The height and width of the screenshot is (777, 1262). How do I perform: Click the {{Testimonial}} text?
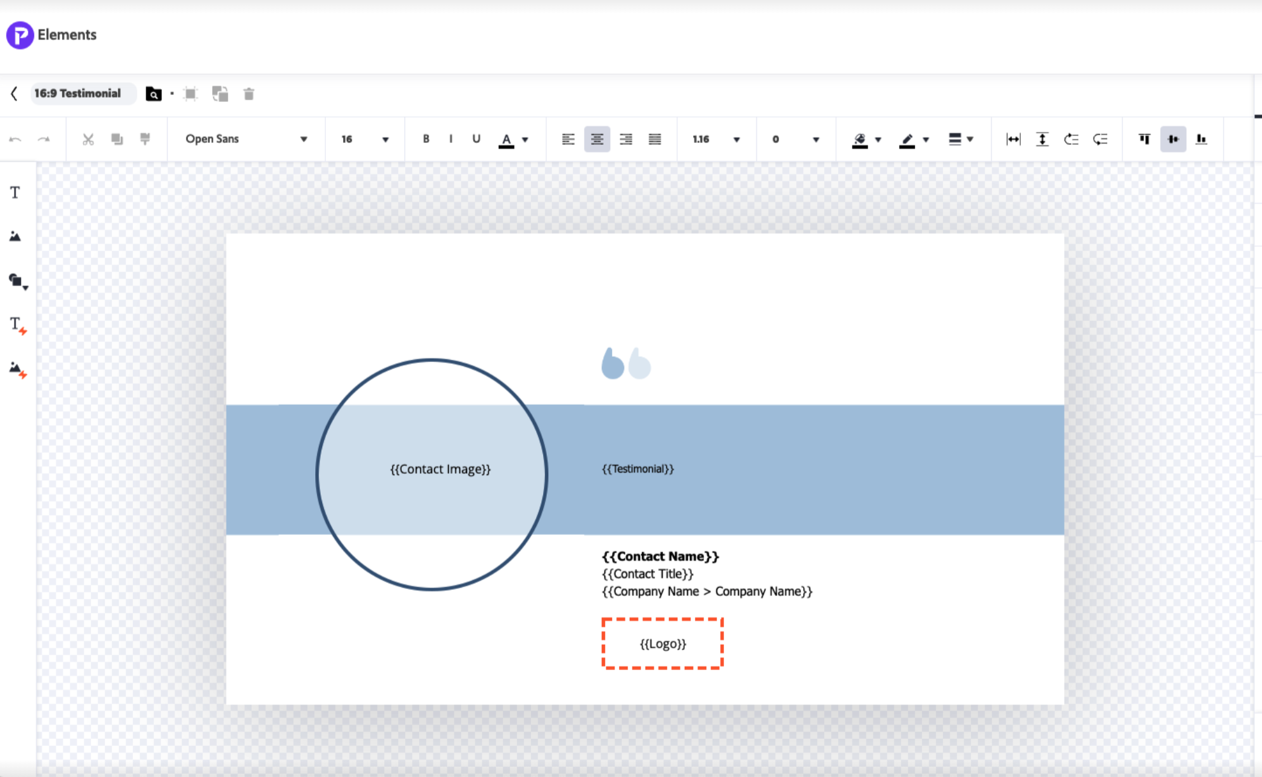pyautogui.click(x=638, y=469)
